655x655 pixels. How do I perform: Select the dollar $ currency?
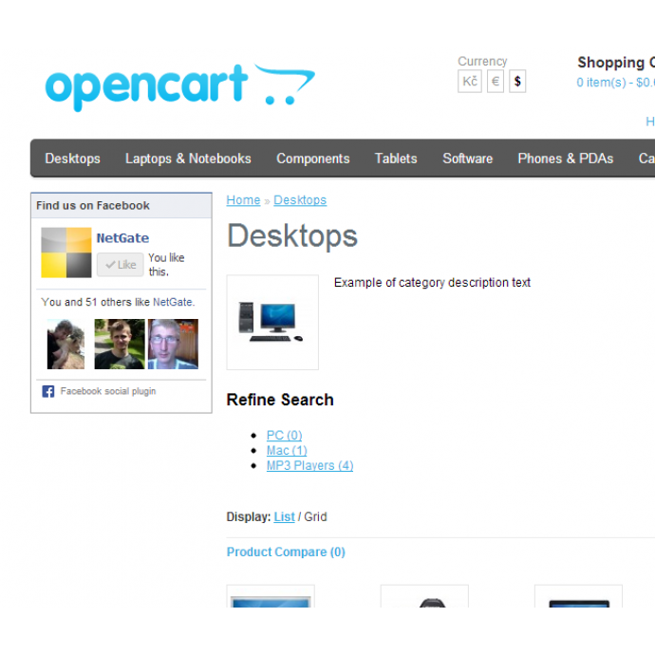tap(517, 81)
